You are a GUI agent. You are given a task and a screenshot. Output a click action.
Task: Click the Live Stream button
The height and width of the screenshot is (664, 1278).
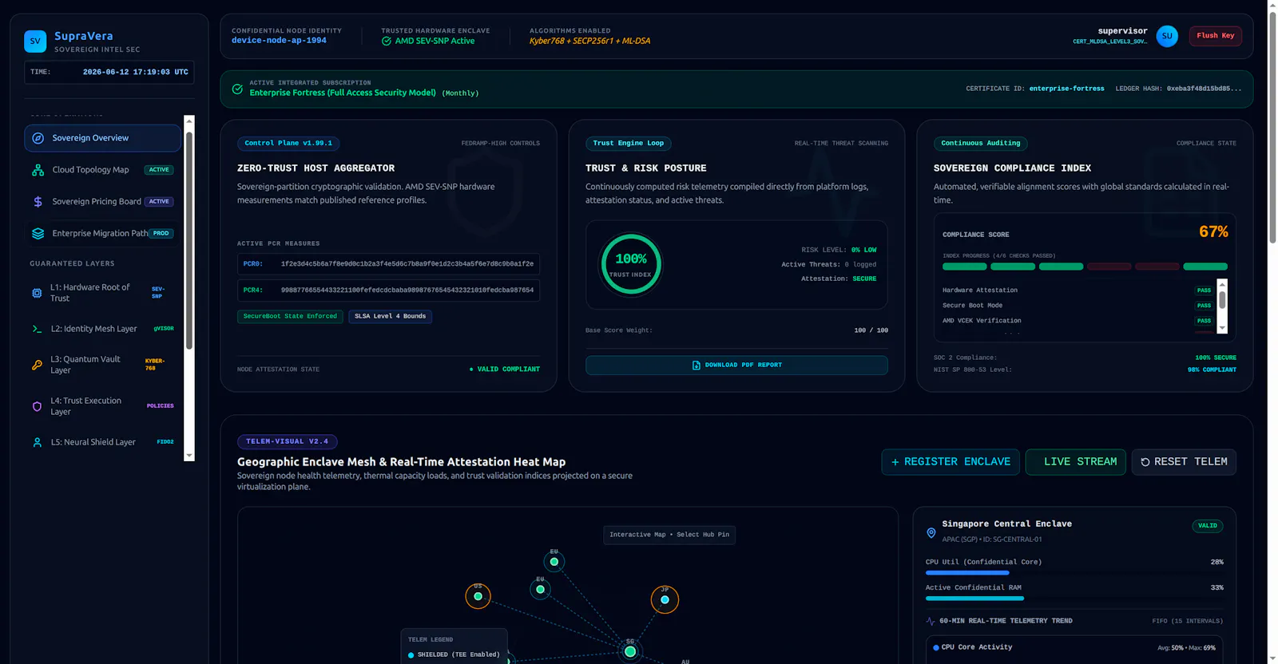click(1076, 462)
